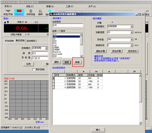Go to next record arrow in program grid
Screen dimensions: 152x133
[x=84, y=72]
